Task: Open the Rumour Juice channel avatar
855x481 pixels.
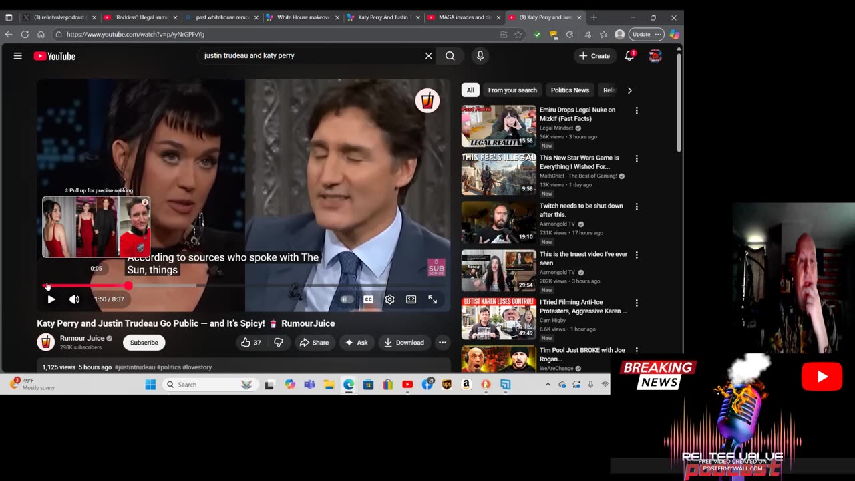Action: (x=45, y=343)
